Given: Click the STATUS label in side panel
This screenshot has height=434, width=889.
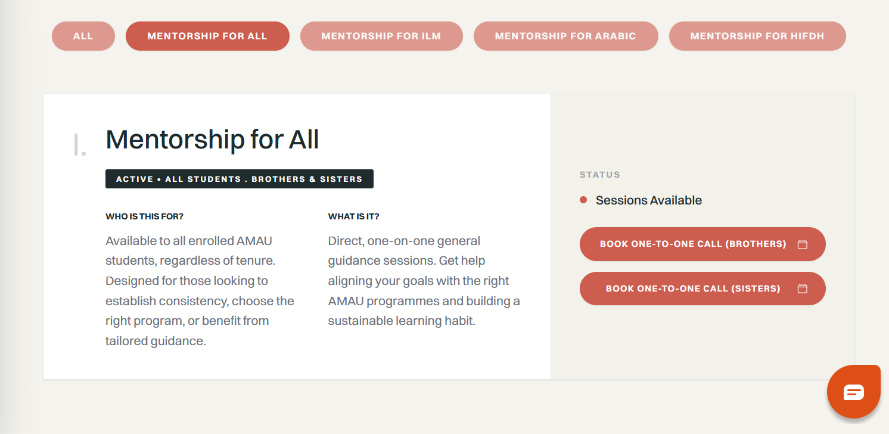Looking at the screenshot, I should coord(599,175).
